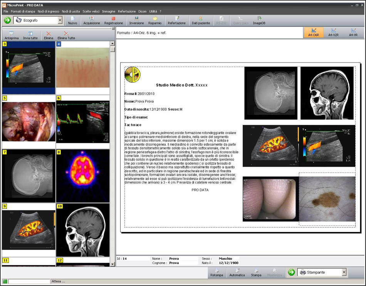Select thumbnail 6 spectral Doppler image
366x286 pixels.
point(83,122)
